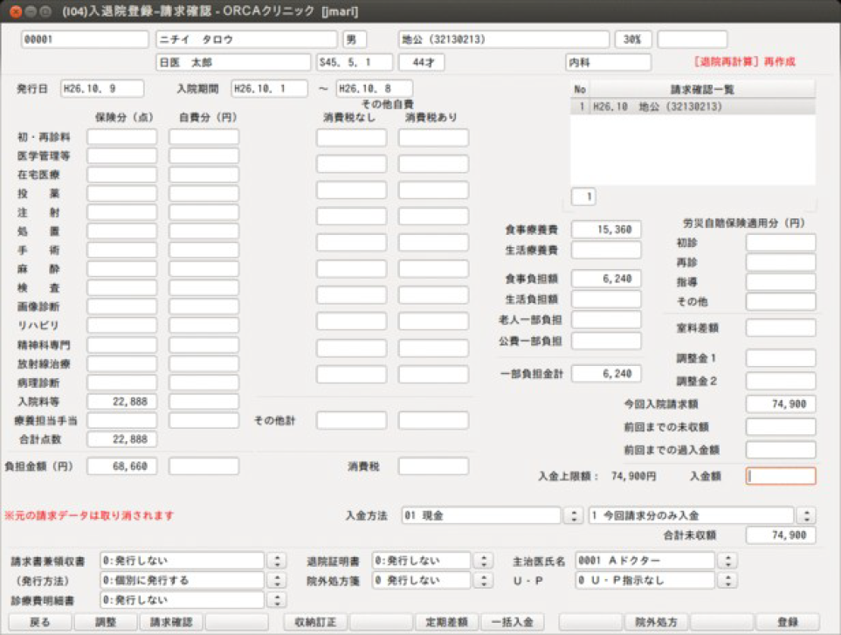Click the 30% copay rate field
This screenshot has width=841, height=635.
[633, 39]
